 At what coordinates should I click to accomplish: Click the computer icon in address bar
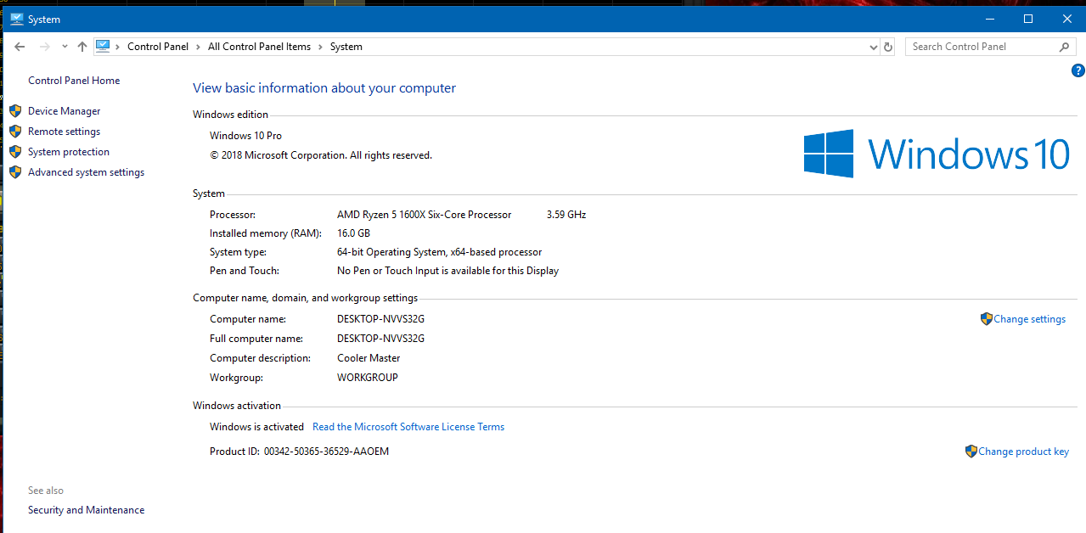point(103,47)
